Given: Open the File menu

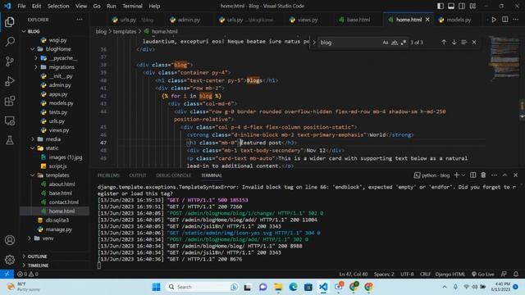Looking at the screenshot, I should tap(21, 6).
